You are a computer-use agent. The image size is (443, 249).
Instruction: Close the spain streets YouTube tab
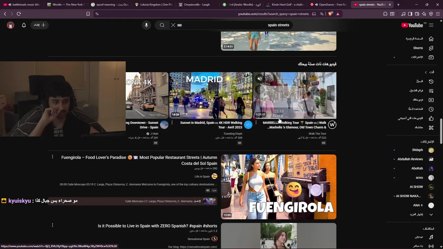coord(390,4)
